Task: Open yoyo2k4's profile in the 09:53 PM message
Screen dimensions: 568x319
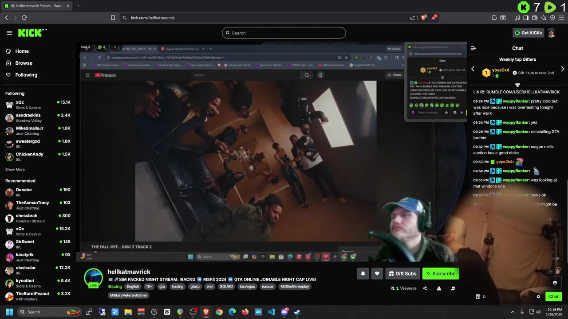Action: point(505,162)
